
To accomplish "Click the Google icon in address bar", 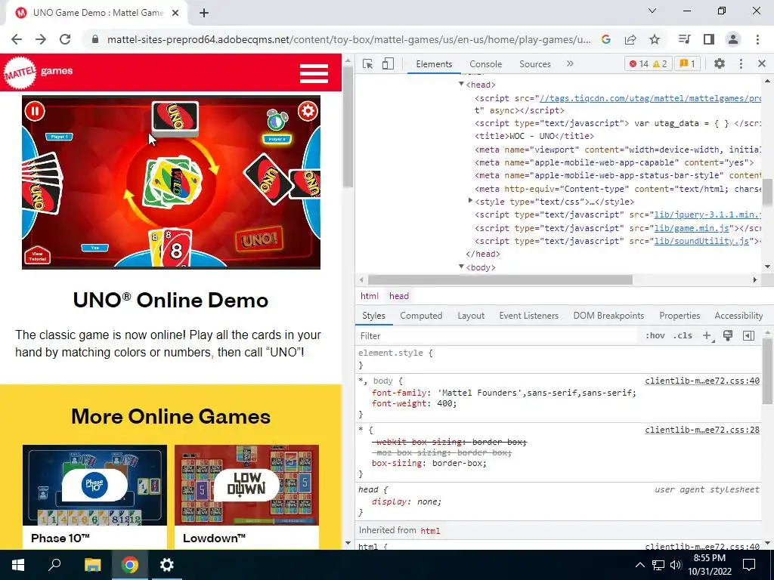I will pyautogui.click(x=606, y=39).
